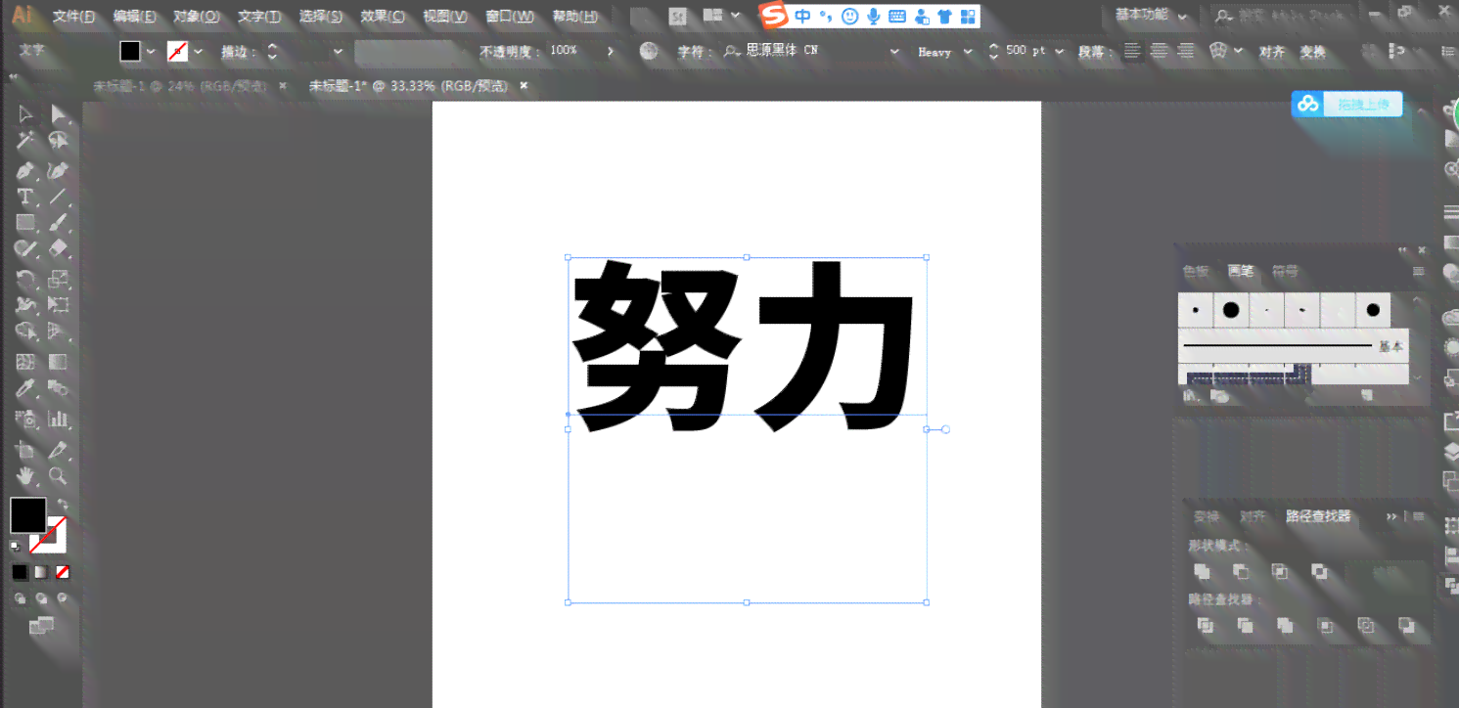
Task: Align paragraph center in control bar
Action: pos(1160,52)
